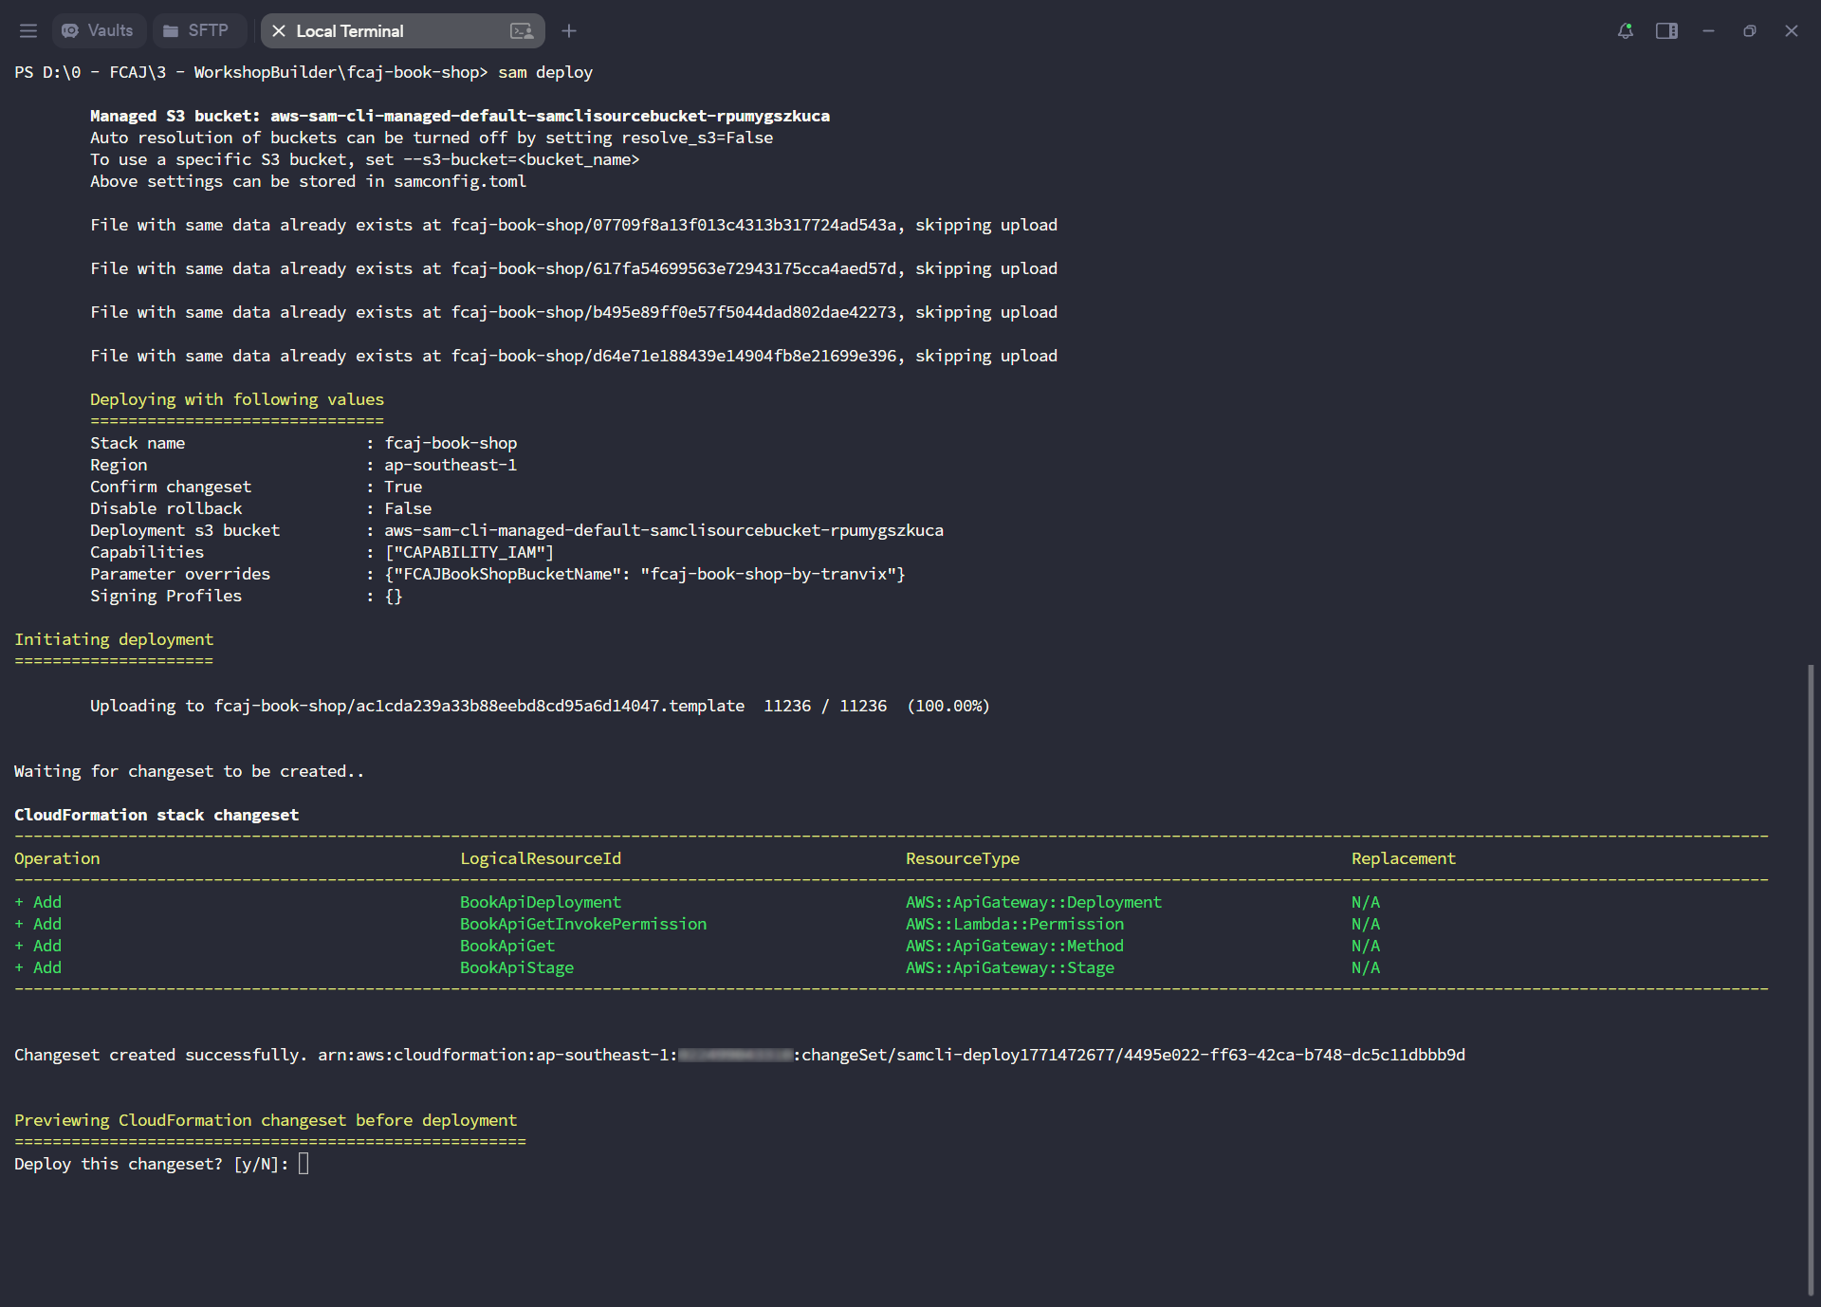This screenshot has height=1307, width=1821.
Task: Click the terminal snippet icon in tab
Action: 522,30
